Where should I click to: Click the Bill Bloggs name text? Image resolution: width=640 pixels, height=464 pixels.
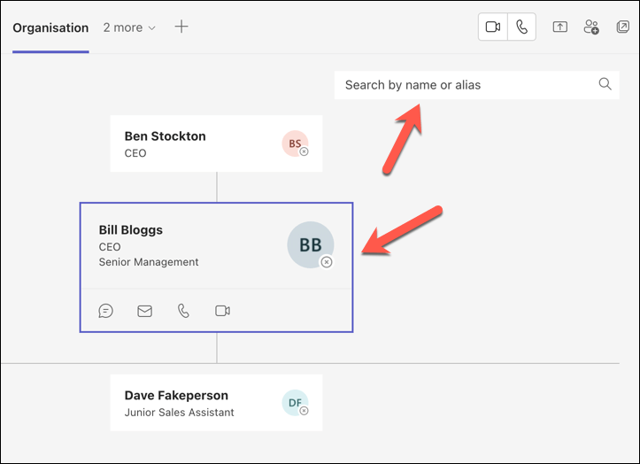131,230
